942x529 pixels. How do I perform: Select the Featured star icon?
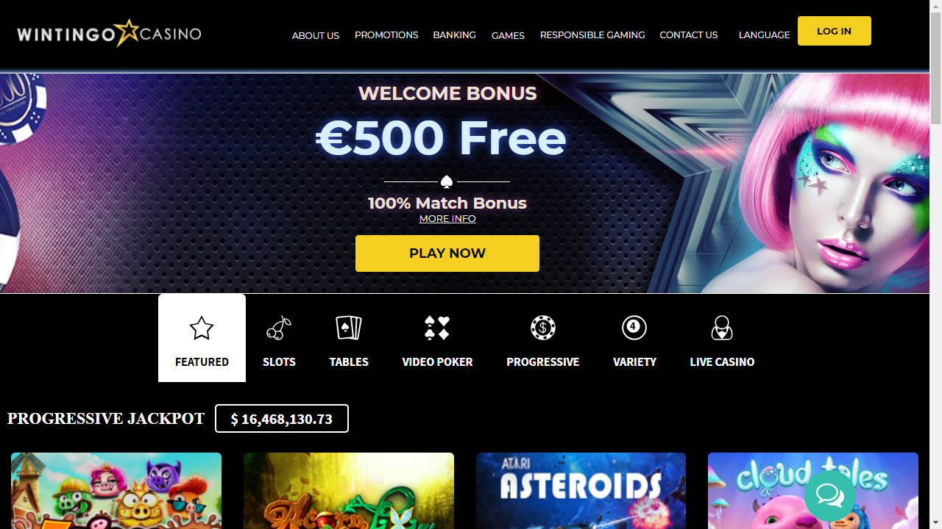click(x=202, y=328)
